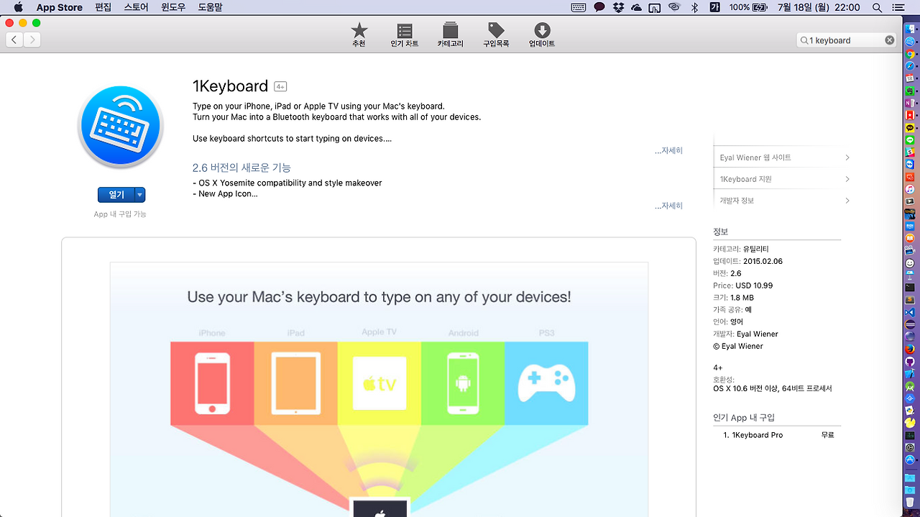Click the chevron on Eyal Wiener 웹 사이트 row

point(847,157)
